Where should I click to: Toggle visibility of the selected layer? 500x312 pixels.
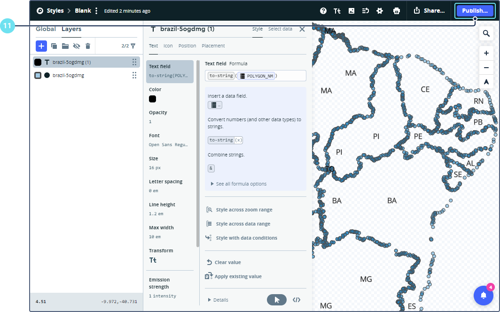pos(77,46)
